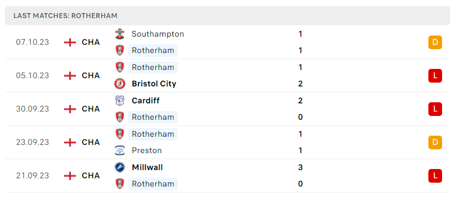Click the Preston club crest icon
453x198 pixels.
(x=120, y=150)
